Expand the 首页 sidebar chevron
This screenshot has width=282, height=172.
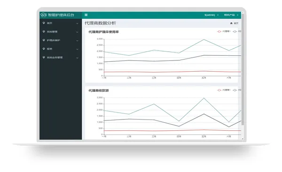pos(77,23)
